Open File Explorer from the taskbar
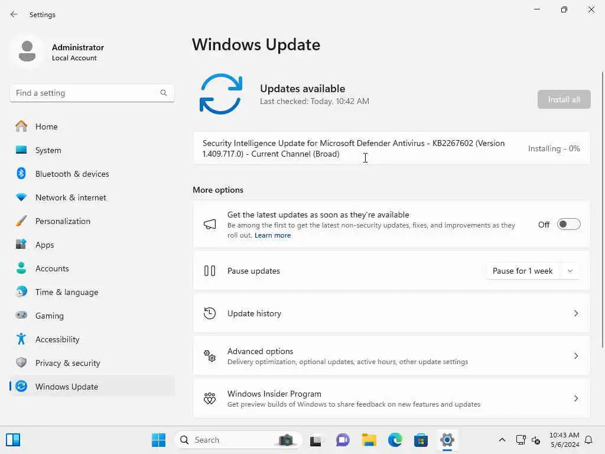605x454 pixels. pos(369,440)
